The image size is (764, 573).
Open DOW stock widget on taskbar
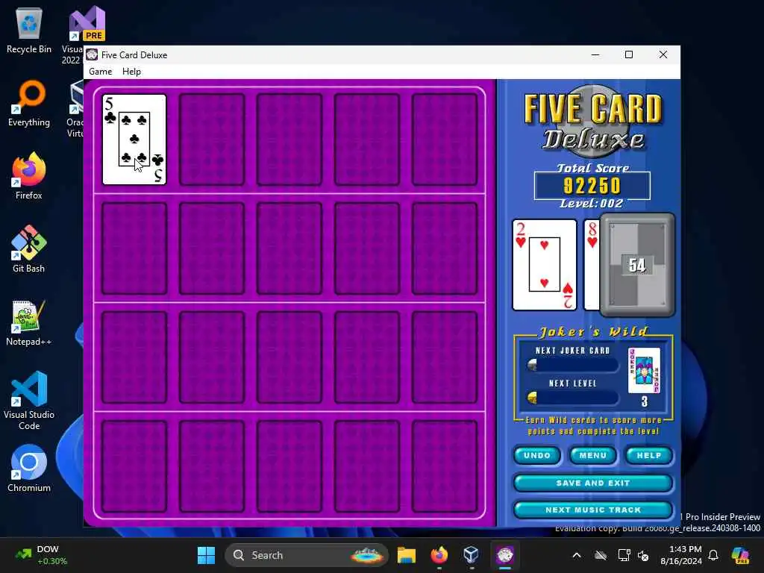tap(41, 555)
